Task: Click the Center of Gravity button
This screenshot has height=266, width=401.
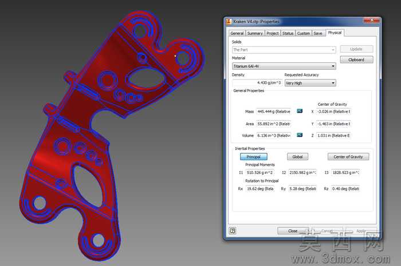Action: 348,157
